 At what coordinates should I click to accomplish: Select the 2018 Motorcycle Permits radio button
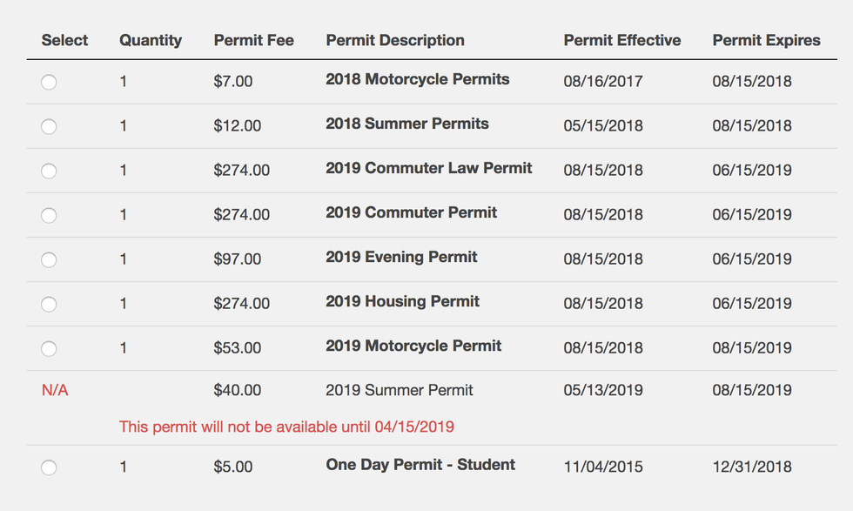coord(49,82)
